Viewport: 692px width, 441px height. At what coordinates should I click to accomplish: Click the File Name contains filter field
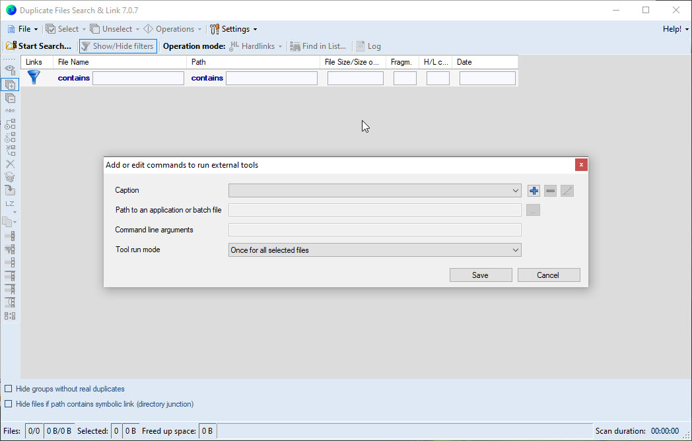(138, 78)
